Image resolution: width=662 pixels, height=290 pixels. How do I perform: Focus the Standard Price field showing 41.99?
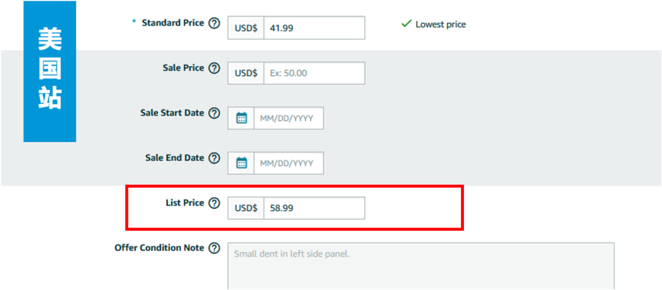314,28
